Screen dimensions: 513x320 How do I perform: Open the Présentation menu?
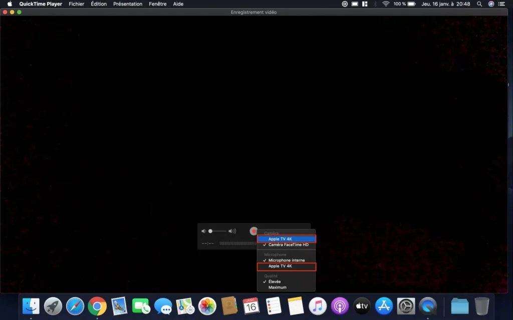(x=128, y=4)
